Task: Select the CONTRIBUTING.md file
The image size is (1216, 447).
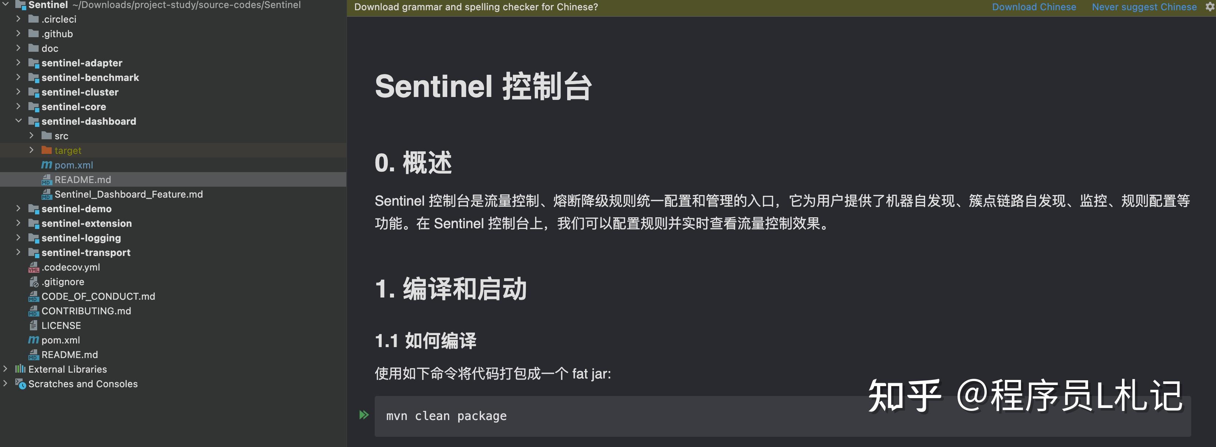Action: 86,311
